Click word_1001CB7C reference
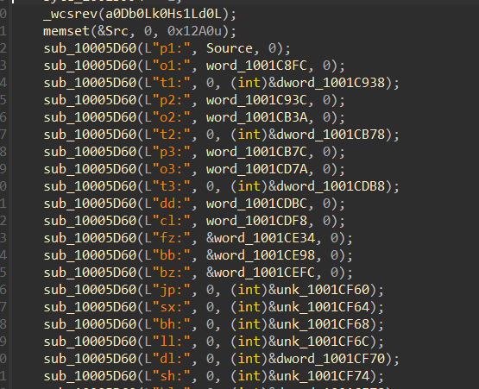This screenshot has width=479, height=389. click(256, 152)
